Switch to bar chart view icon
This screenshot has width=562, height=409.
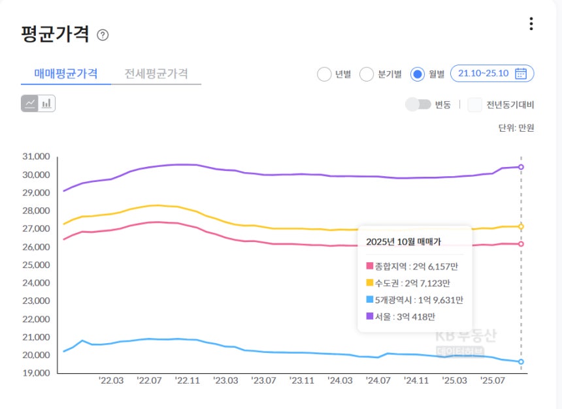pos(46,103)
